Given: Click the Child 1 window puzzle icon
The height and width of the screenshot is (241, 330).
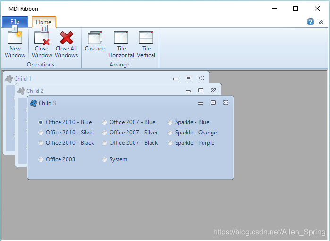Looking at the screenshot, I should [x=9, y=79].
